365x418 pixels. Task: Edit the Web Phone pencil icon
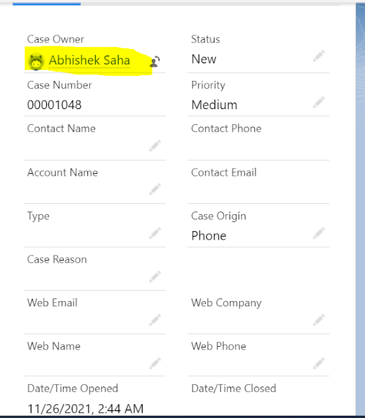coord(319,363)
